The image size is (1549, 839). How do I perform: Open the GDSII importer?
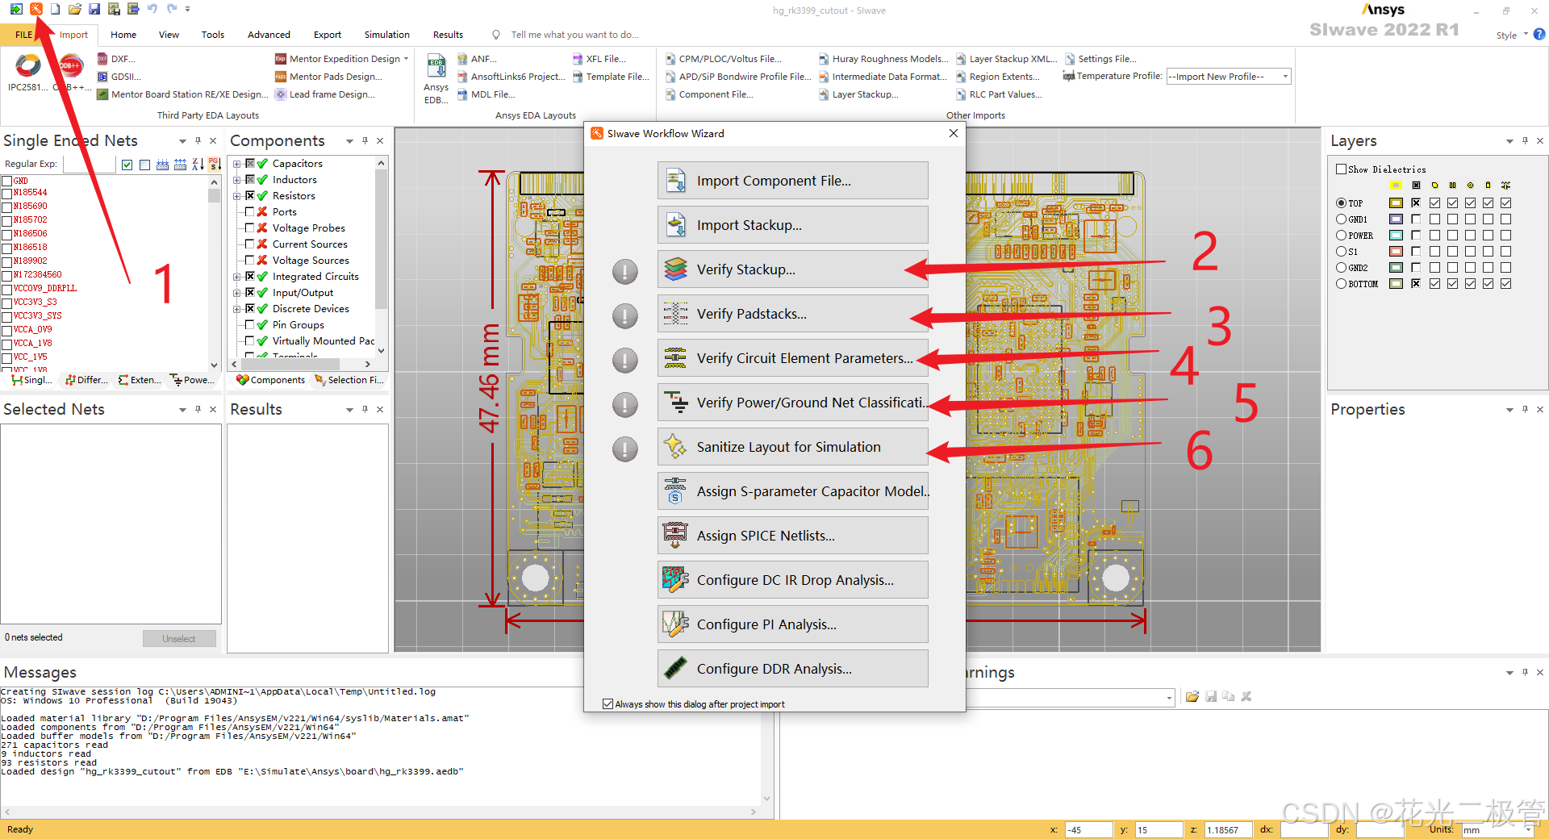[118, 76]
